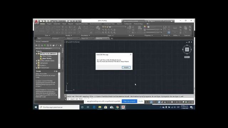Open Microsoft Edge from taskbar
Image resolution: width=228 pixels, height=128 pixels.
coord(94,107)
